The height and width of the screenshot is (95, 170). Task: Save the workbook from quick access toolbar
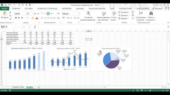[6, 5]
